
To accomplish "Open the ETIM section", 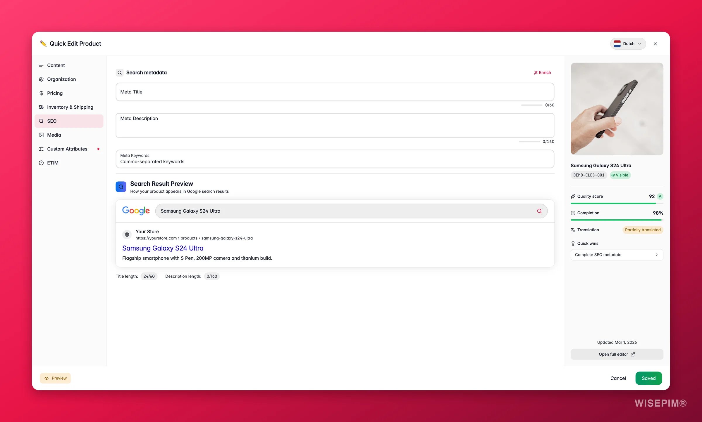I will (x=69, y=163).
